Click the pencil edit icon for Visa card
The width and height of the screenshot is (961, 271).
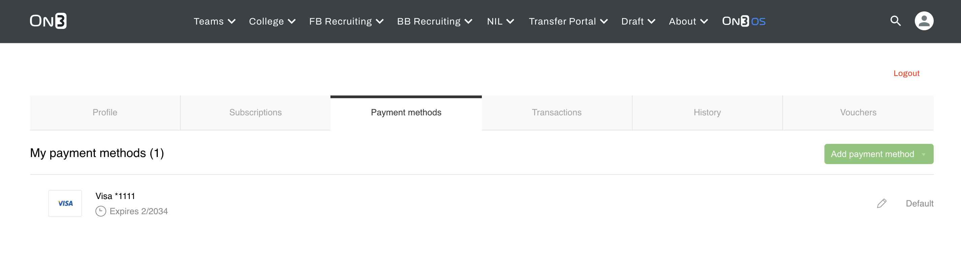881,203
